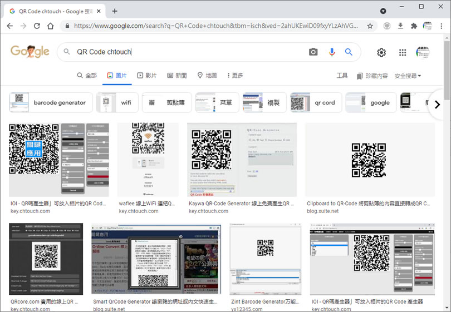Bookmark this page with the star icon
The image size is (451, 312).
(x=370, y=26)
